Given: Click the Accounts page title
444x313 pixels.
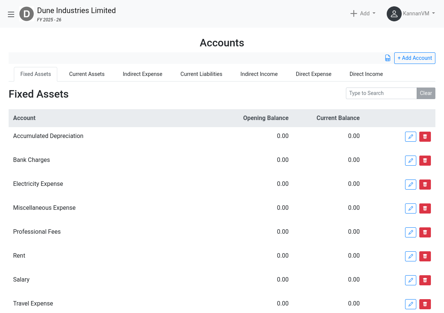Looking at the screenshot, I should 222,43.
